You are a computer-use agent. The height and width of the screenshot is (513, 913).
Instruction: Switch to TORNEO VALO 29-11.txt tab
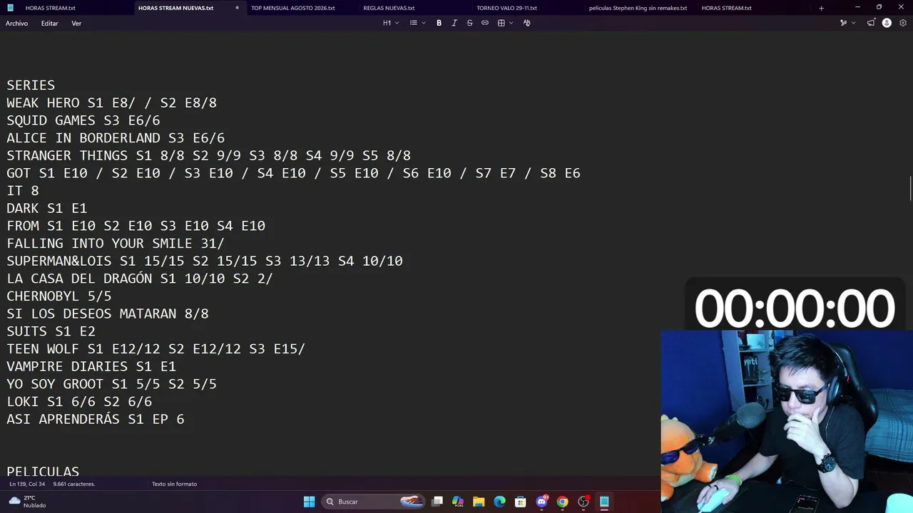pos(507,8)
